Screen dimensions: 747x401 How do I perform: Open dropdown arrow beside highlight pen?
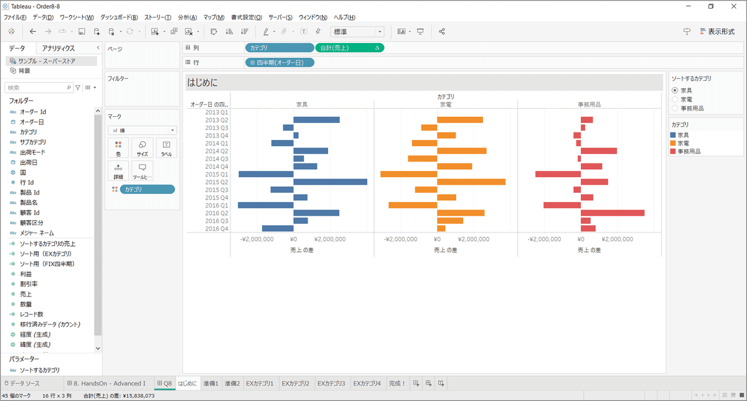(274, 31)
